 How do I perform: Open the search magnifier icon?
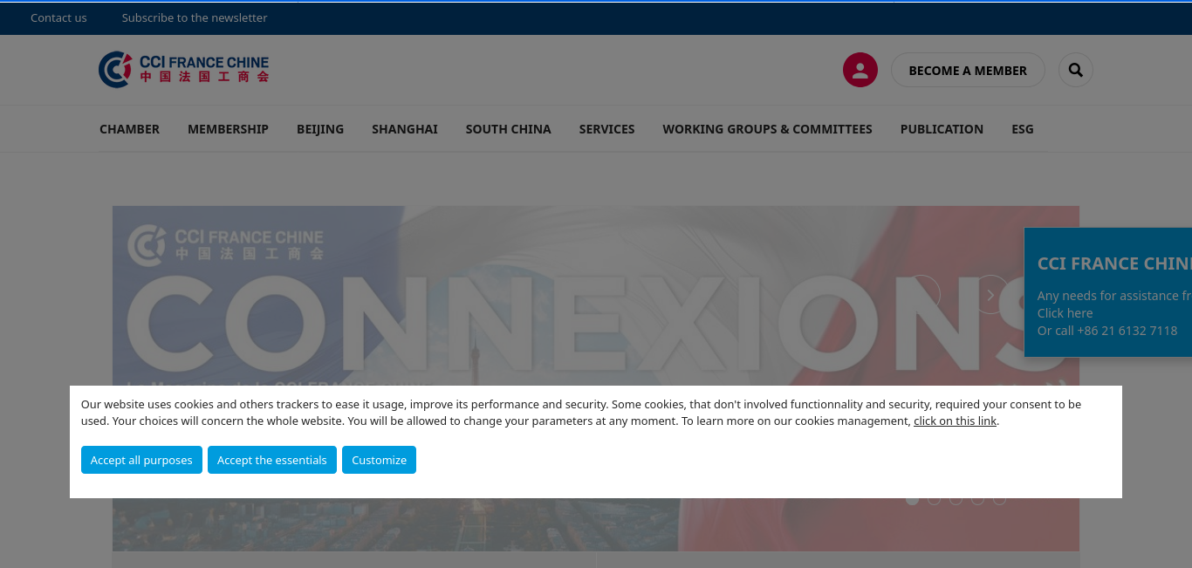1076,70
